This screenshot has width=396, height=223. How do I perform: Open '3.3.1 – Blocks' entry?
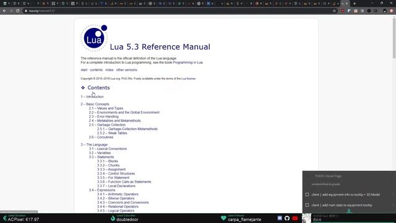107,161
